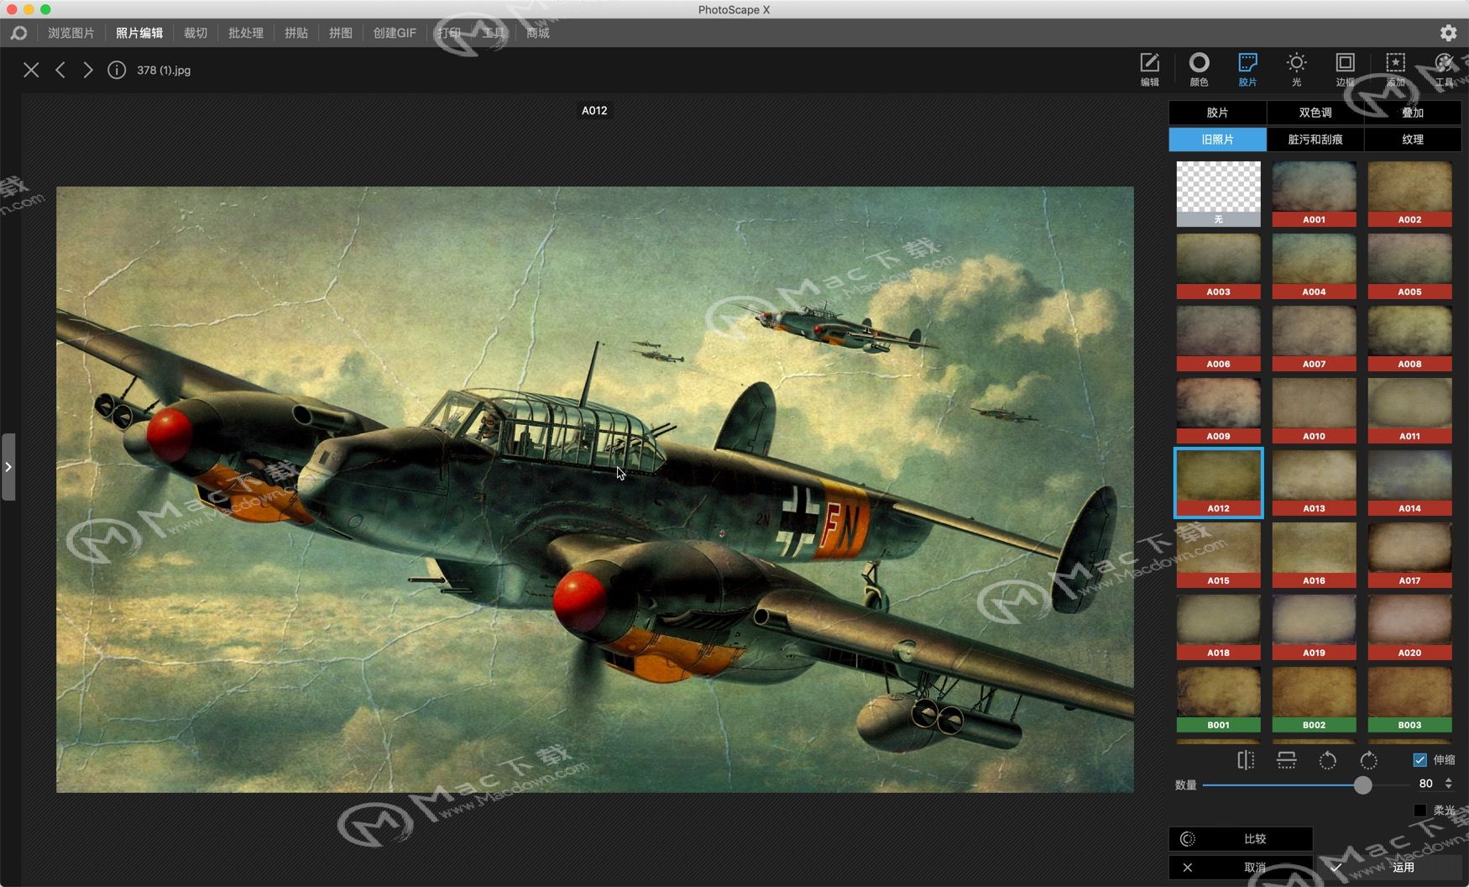Apply texture A007
Image resolution: width=1469 pixels, height=887 pixels.
pyautogui.click(x=1314, y=339)
